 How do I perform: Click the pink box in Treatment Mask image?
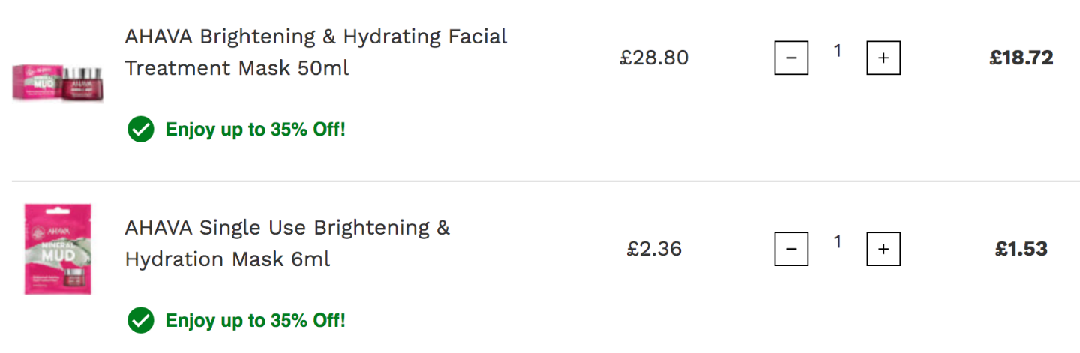[x=35, y=83]
